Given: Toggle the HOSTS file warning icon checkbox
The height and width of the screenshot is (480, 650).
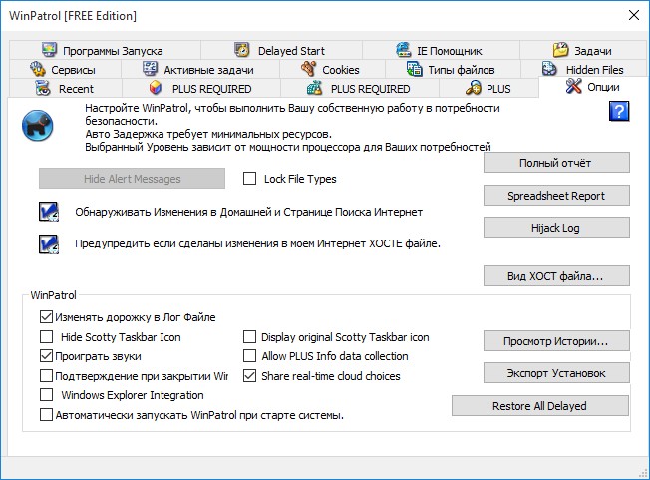Looking at the screenshot, I should [x=49, y=243].
